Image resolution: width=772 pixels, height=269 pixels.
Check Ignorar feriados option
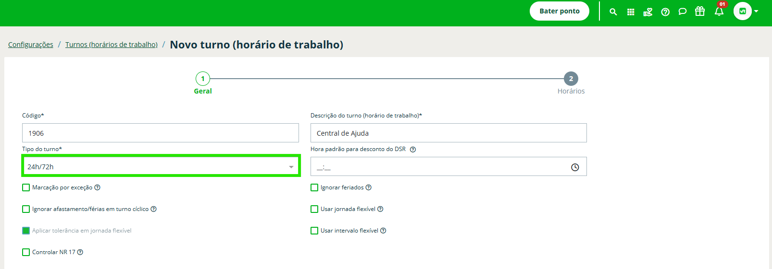[x=314, y=187]
